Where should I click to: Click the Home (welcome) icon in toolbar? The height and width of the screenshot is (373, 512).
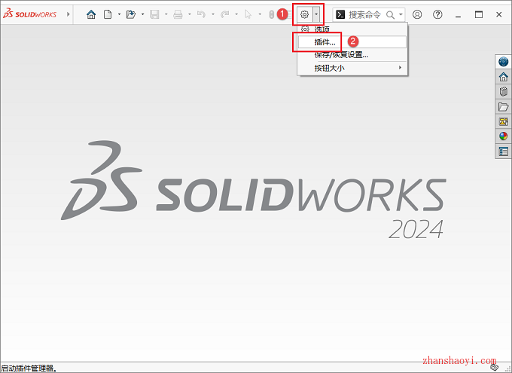click(92, 14)
